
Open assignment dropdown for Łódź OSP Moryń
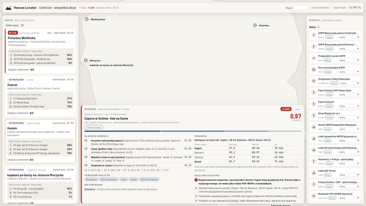click(x=349, y=175)
